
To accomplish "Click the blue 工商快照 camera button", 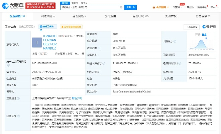I will coord(47,27).
